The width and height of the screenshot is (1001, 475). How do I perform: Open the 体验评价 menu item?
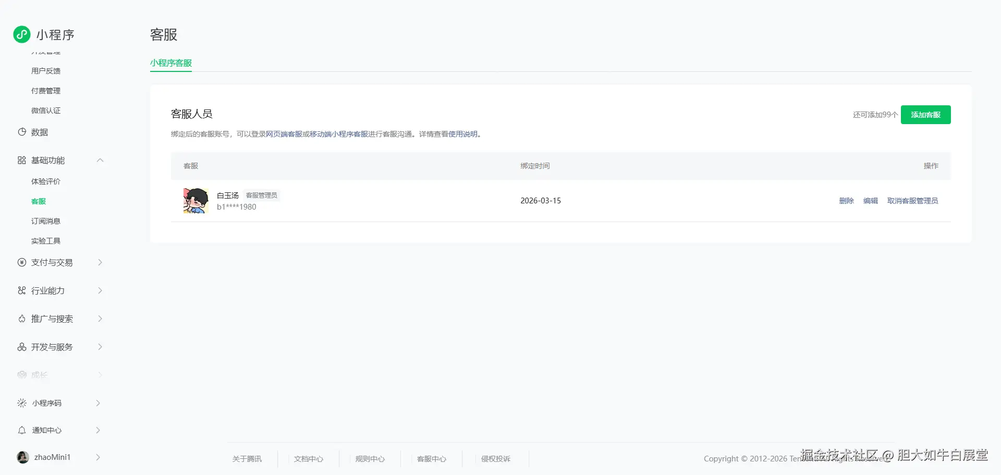46,181
